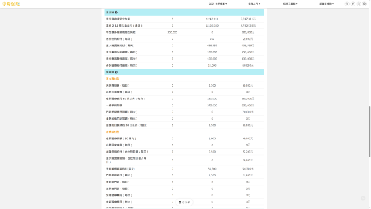The height and width of the screenshot is (209, 371).
Task: Click the row label 急診醫療費用（每次）
Action: pyautogui.click(x=119, y=202)
